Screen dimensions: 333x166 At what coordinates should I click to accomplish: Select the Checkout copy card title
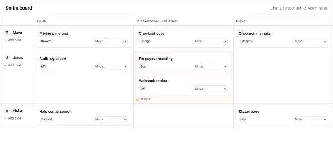(x=152, y=34)
